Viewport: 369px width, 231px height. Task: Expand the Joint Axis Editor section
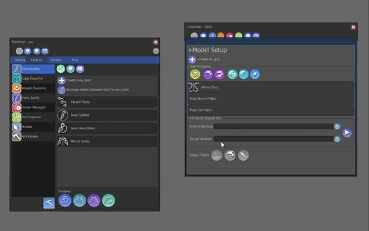(107, 128)
